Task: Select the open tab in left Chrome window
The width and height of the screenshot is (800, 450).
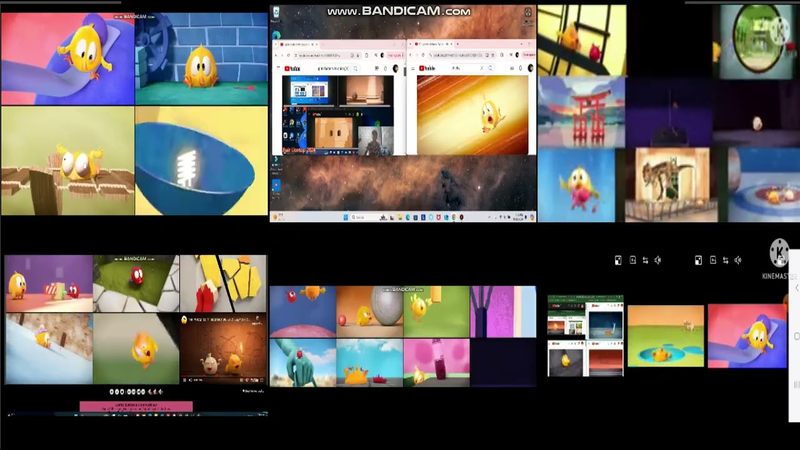Action: [299, 44]
